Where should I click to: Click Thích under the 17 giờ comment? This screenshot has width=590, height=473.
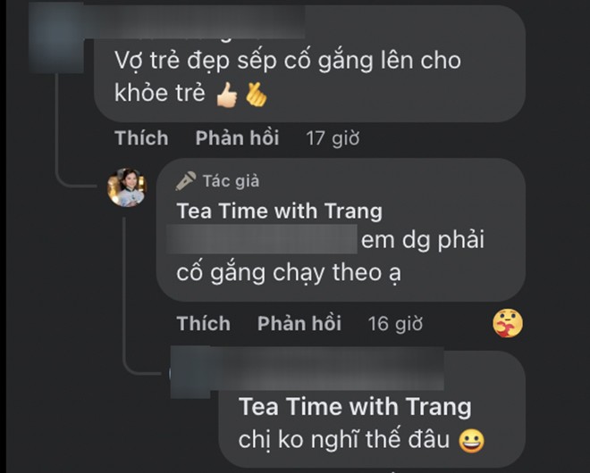141,137
